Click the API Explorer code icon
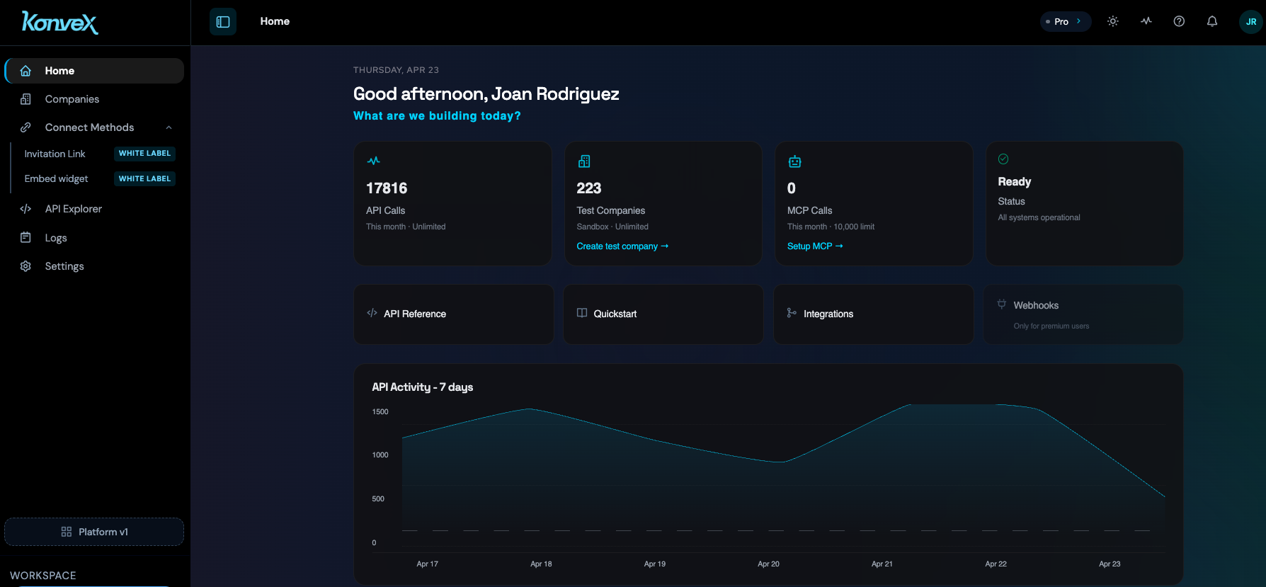1266x587 pixels. click(25, 209)
